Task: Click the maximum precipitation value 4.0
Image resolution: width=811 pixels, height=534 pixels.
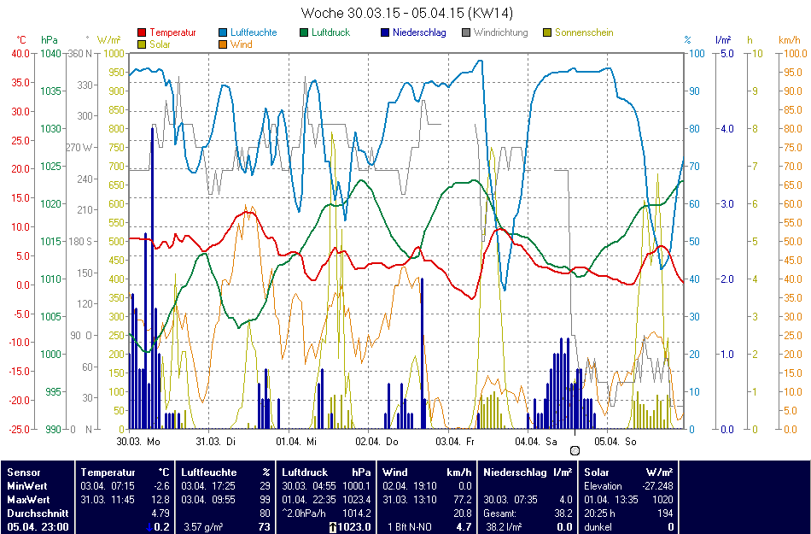Action: 566,500
